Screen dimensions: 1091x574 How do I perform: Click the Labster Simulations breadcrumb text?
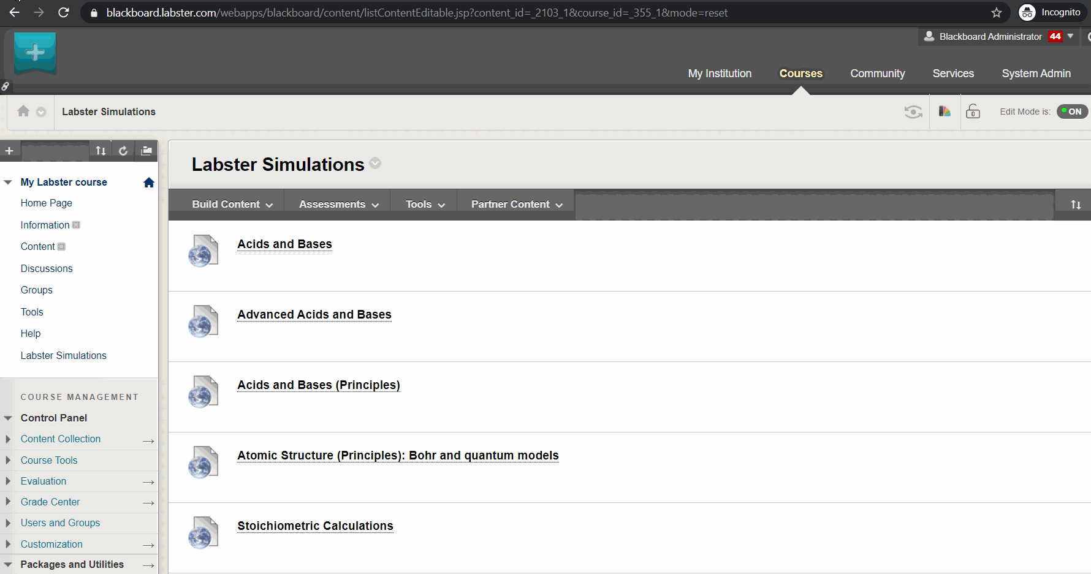tap(108, 111)
